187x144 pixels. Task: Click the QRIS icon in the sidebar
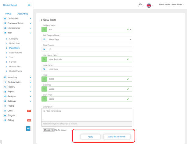coord(5,111)
